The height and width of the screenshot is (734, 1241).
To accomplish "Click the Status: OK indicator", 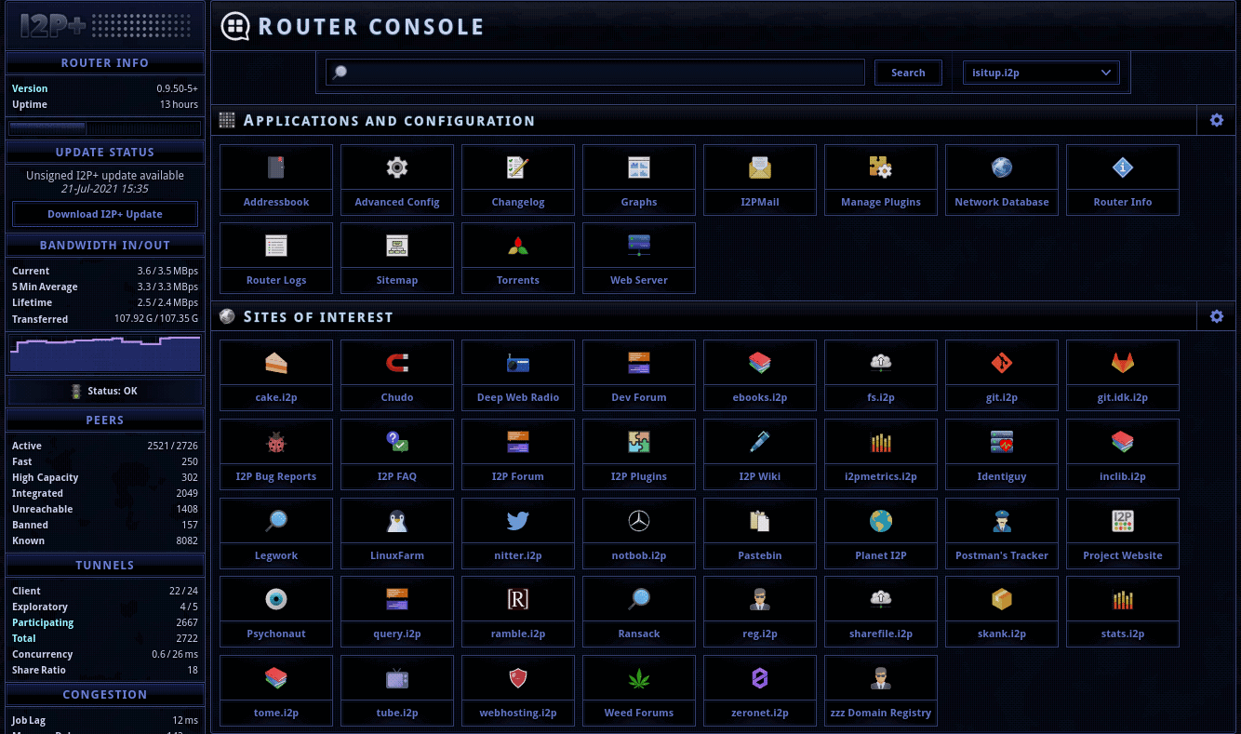I will click(105, 391).
